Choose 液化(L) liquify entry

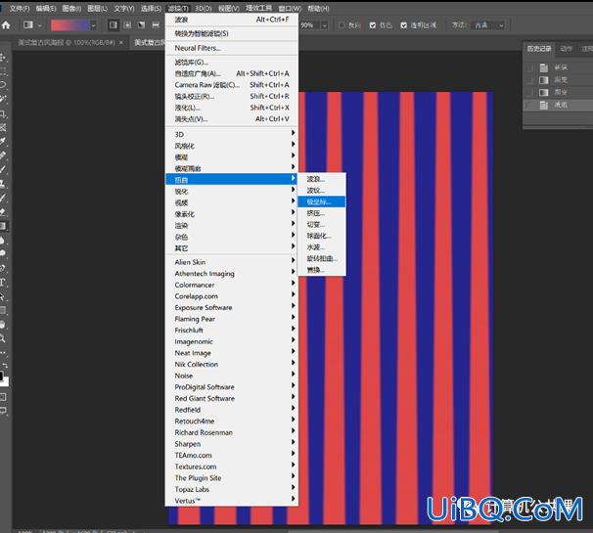pos(232,108)
